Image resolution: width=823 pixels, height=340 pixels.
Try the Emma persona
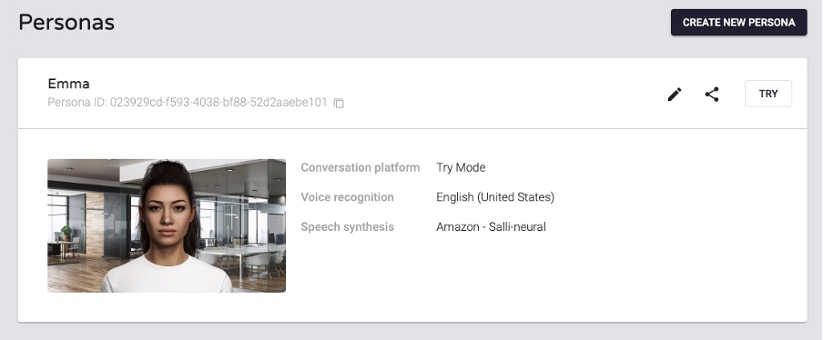click(x=767, y=94)
